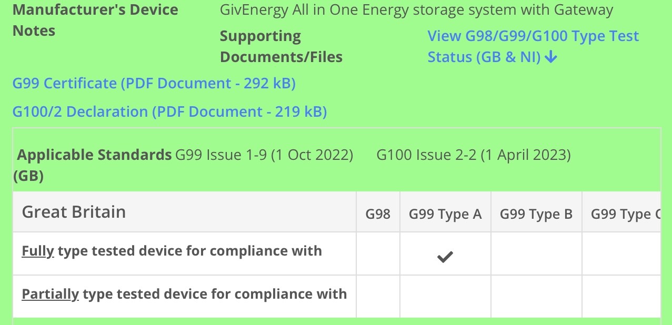672x325 pixels.
Task: Click the Partially tested G98 cell
Action: 378,297
